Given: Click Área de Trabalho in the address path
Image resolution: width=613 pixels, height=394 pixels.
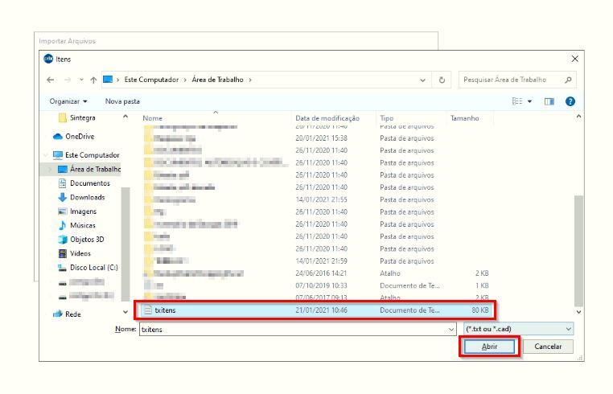Looking at the screenshot, I should [217, 80].
